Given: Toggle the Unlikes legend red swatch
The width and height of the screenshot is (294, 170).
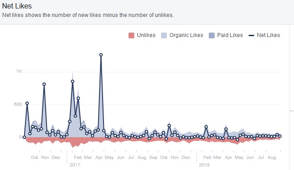Looking at the screenshot, I should pos(131,35).
